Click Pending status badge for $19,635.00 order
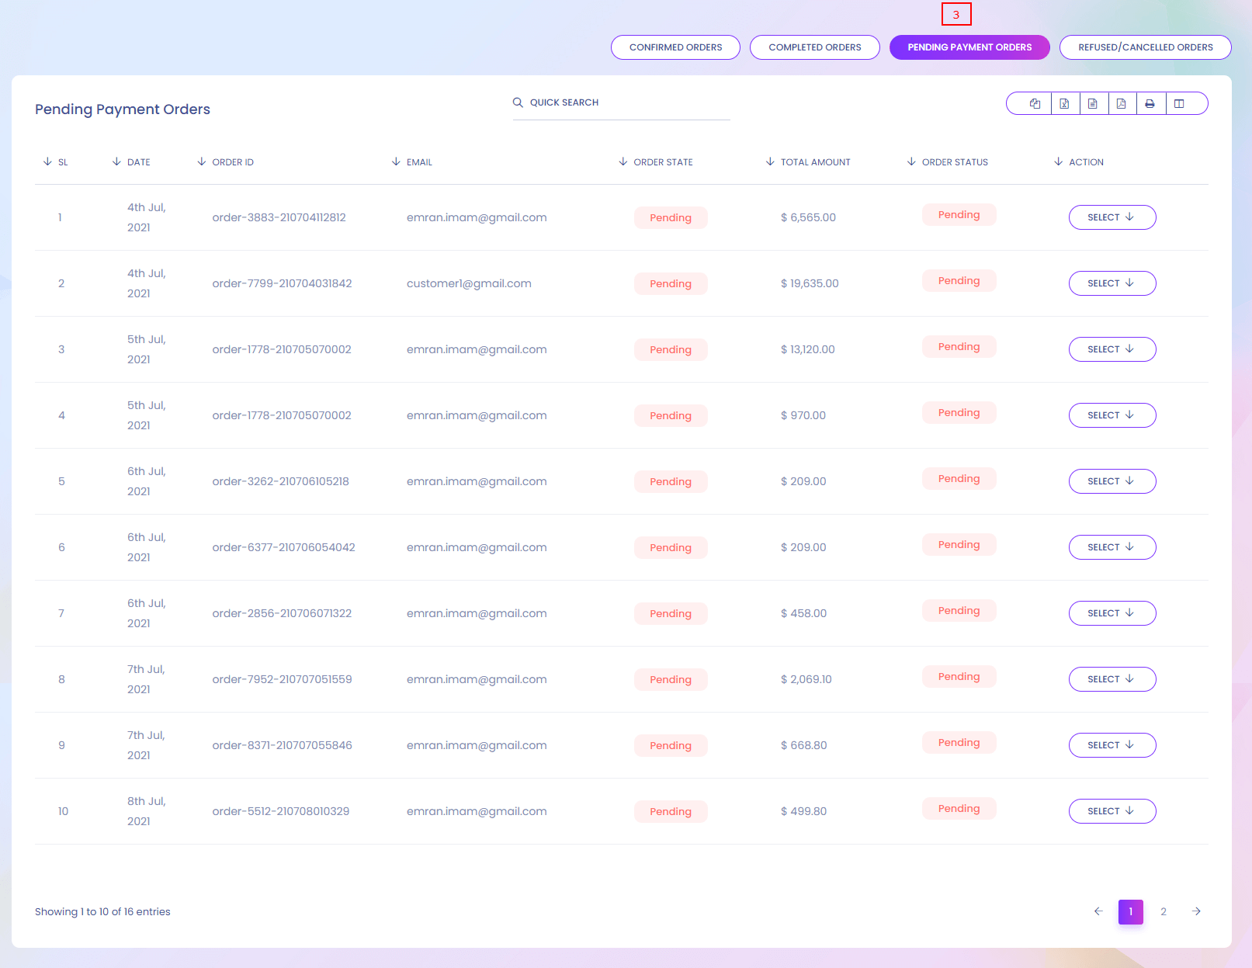The height and width of the screenshot is (968, 1252). [x=959, y=281]
